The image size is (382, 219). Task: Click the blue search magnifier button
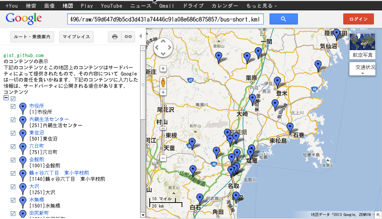pos(283,19)
